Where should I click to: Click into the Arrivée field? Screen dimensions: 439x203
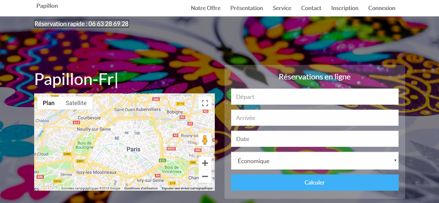point(314,118)
